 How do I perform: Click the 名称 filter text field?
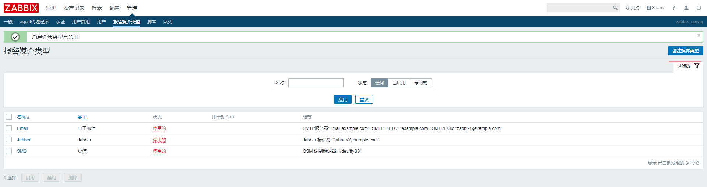coord(316,83)
